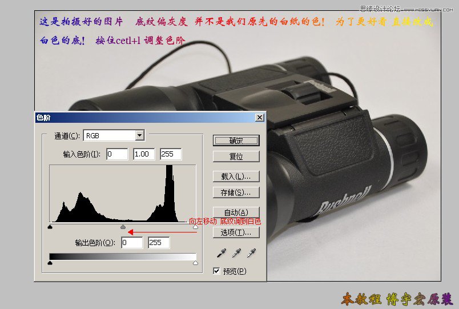The height and width of the screenshot is (309, 459).
Task: Select the white input slider under the histogram
Action: 195,227
